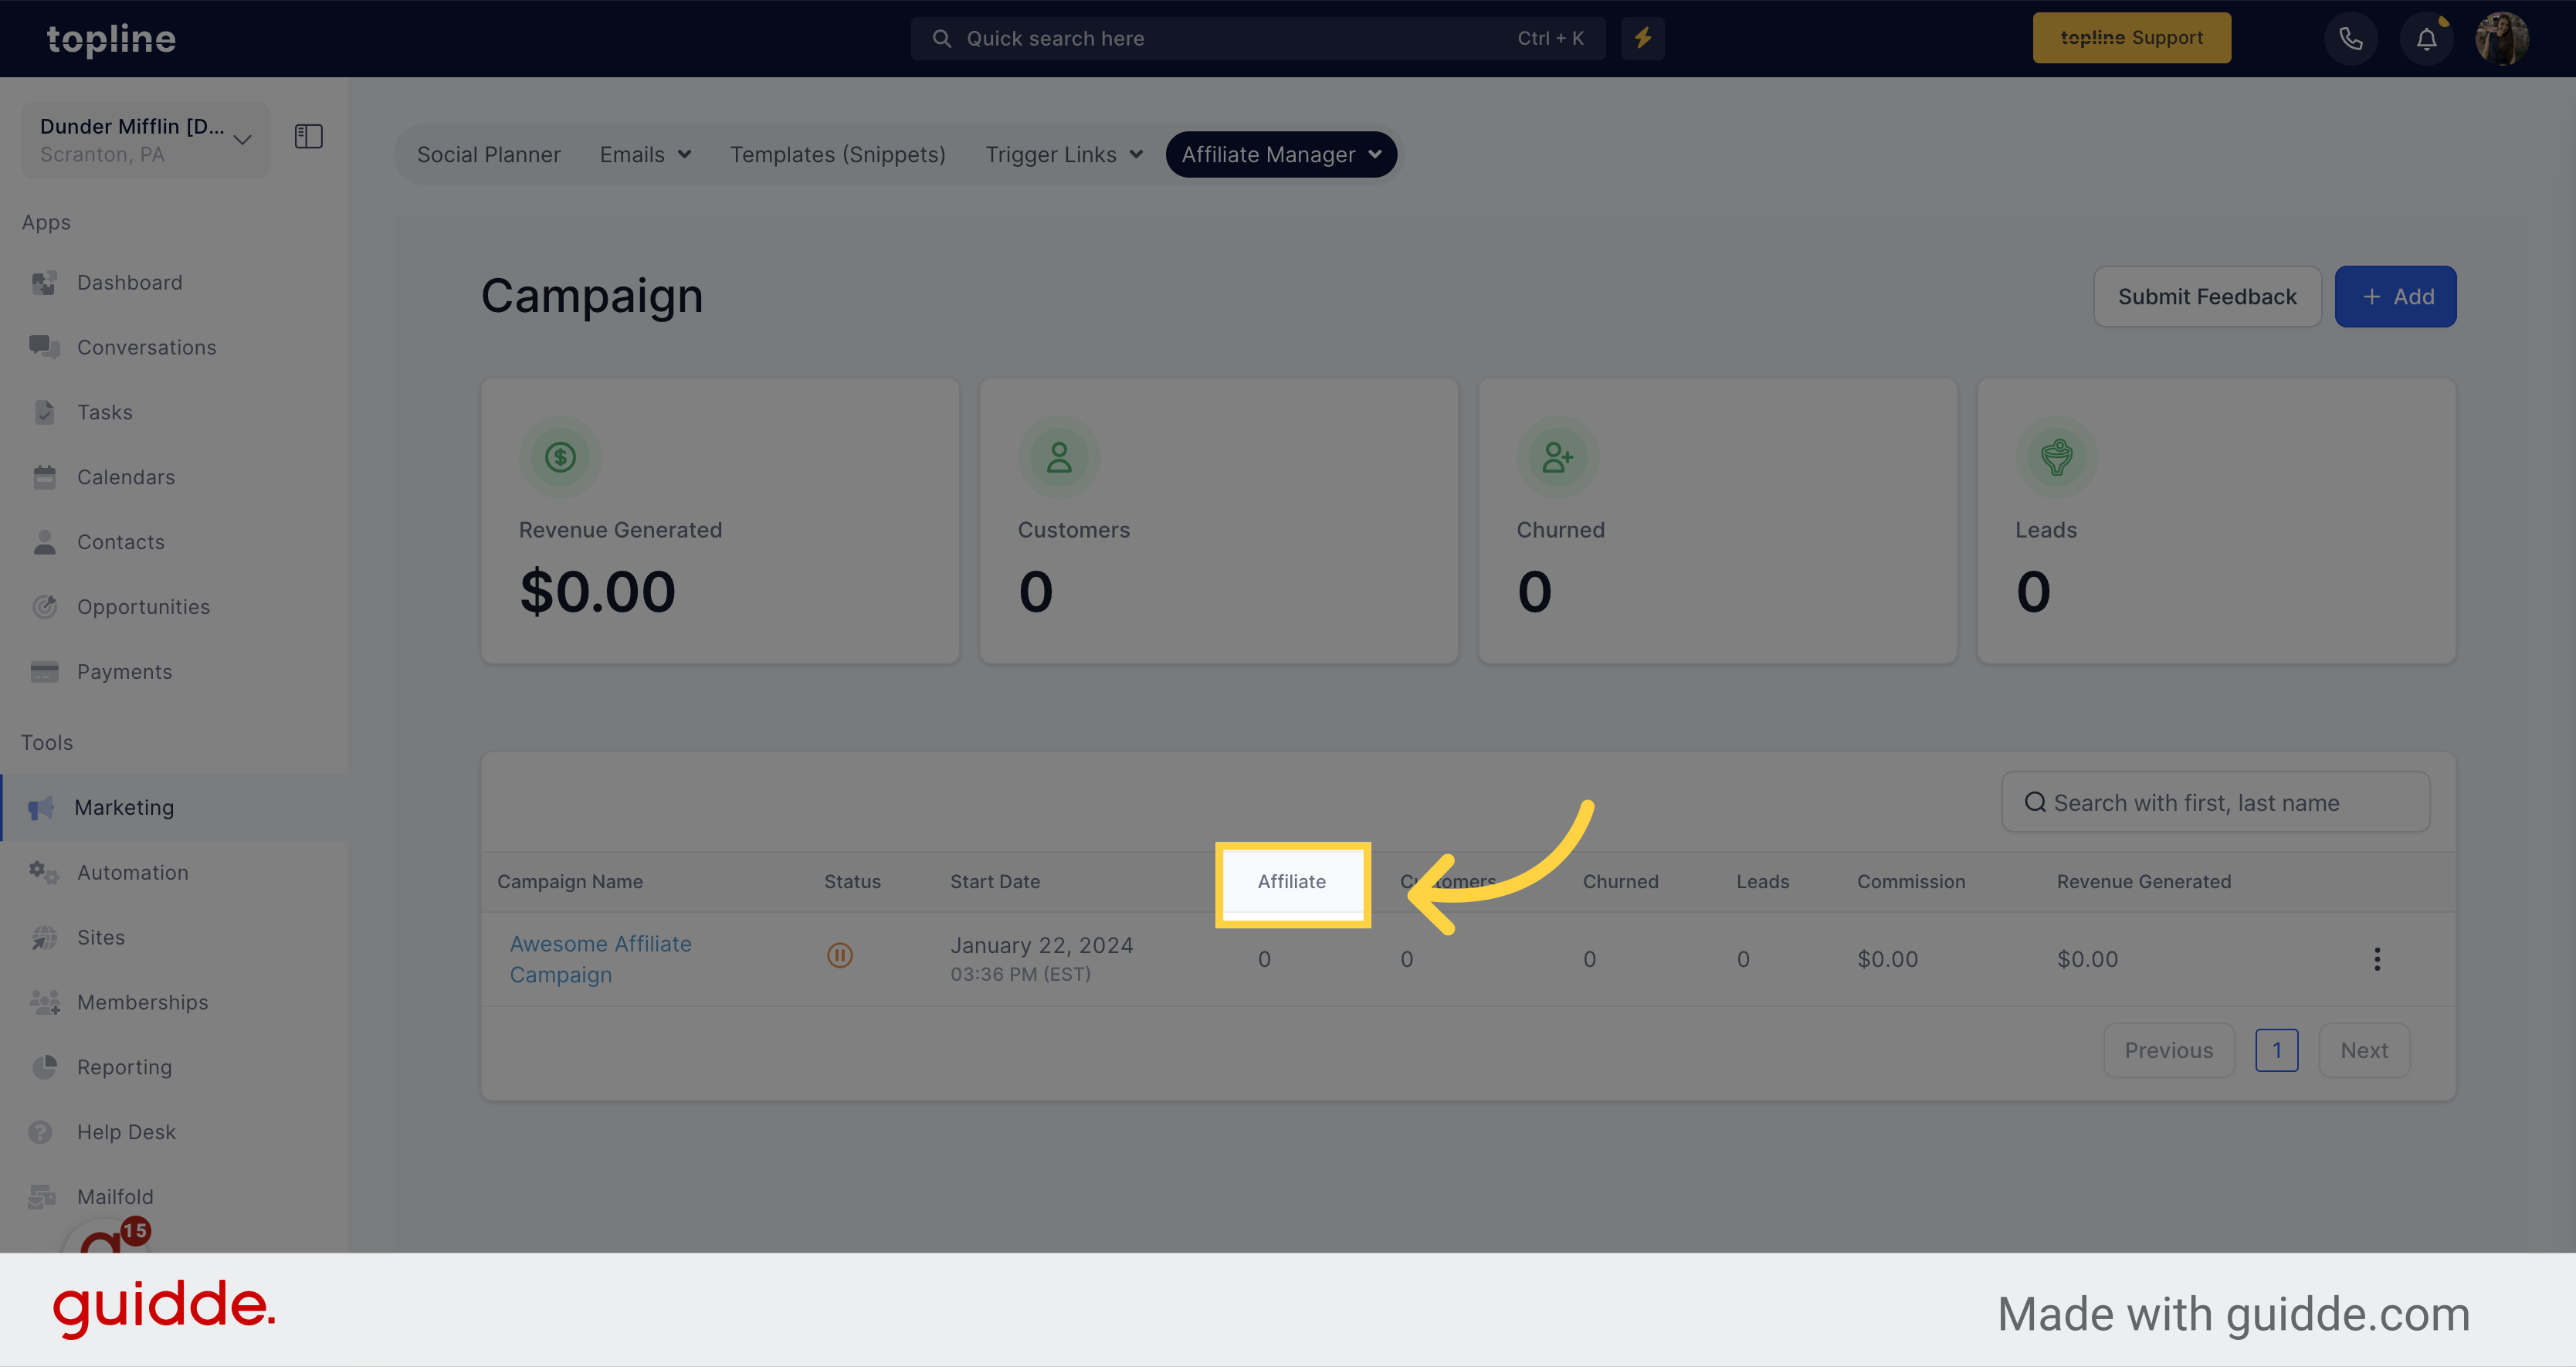Open the three-dot menu for Awesome Affiliate Campaign
The height and width of the screenshot is (1367, 2576).
[x=2376, y=959]
